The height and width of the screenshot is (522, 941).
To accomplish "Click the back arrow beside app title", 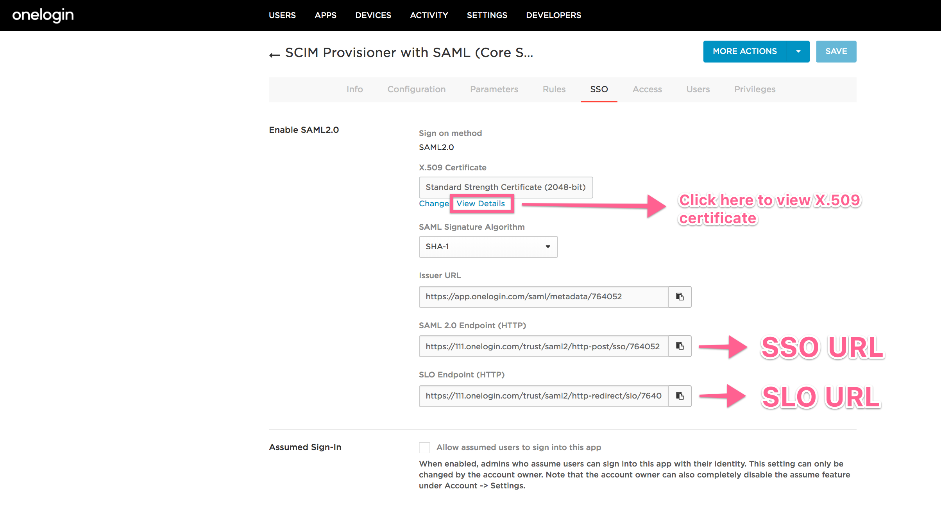I will coord(275,55).
